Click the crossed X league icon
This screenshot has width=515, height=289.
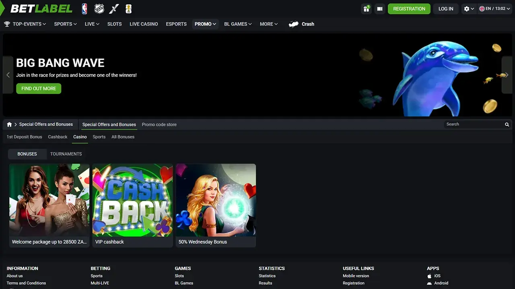pyautogui.click(x=115, y=8)
